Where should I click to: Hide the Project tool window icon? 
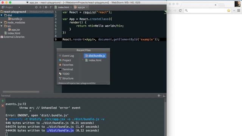point(51,7)
